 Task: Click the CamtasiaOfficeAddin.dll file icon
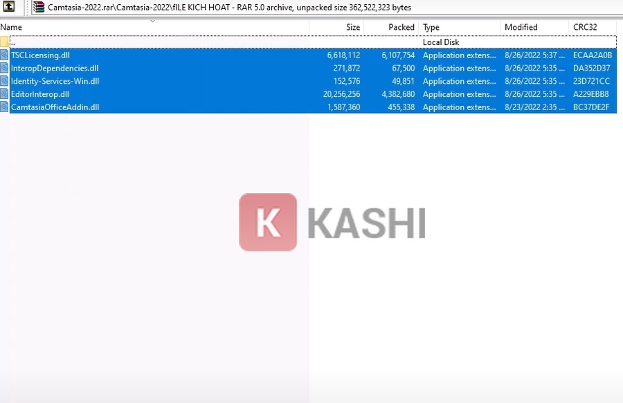(x=5, y=107)
